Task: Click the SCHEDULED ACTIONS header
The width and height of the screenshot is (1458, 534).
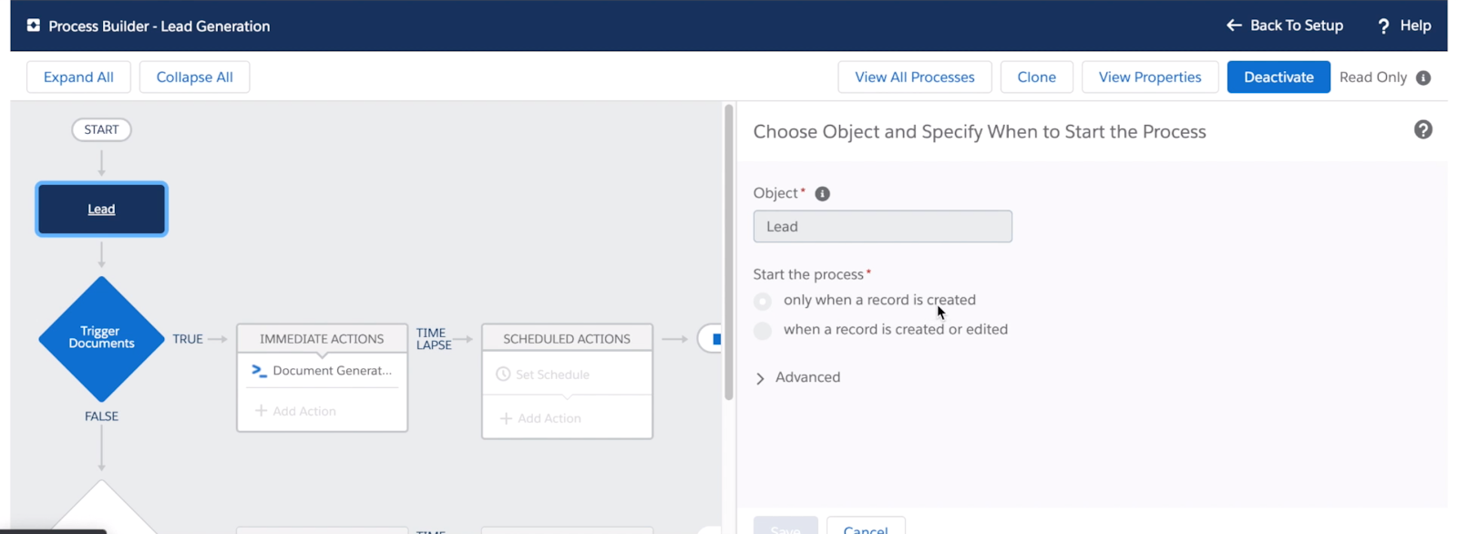Action: pos(567,339)
